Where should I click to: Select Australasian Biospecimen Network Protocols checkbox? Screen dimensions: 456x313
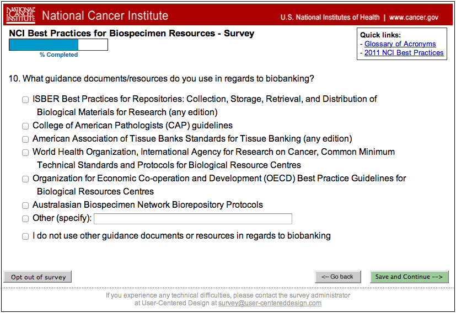coord(25,206)
